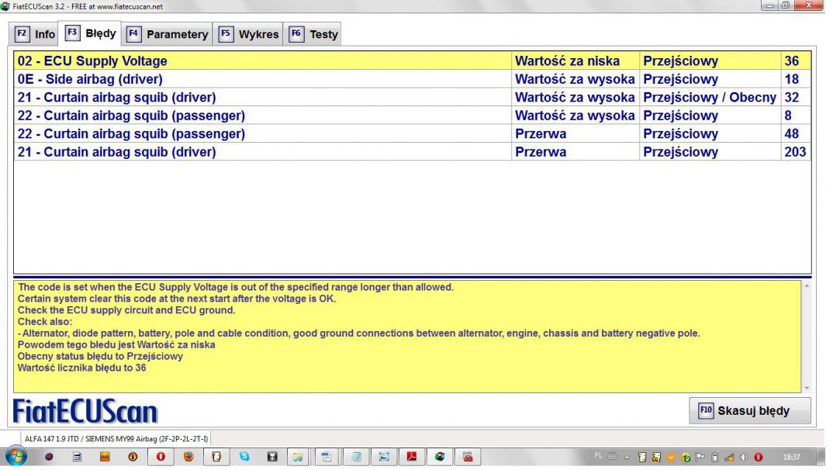Select Curtain airbag squib (passenger) row with count 8
This screenshot has height=470, width=833.
[413, 116]
